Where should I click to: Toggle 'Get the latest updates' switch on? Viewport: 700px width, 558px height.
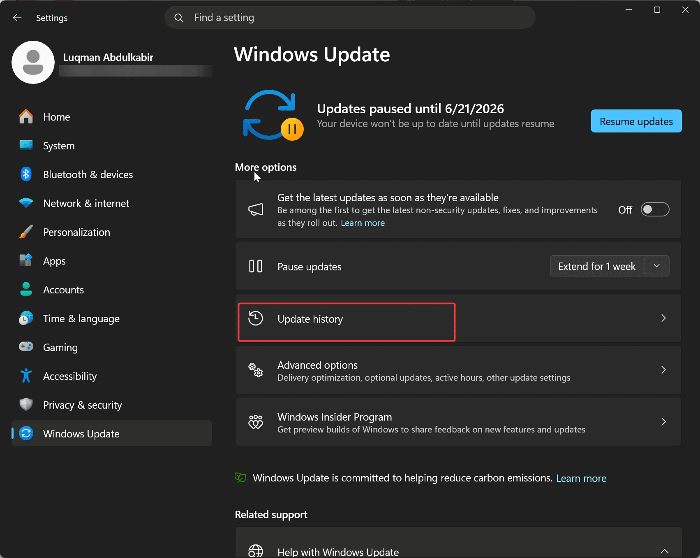click(x=655, y=209)
